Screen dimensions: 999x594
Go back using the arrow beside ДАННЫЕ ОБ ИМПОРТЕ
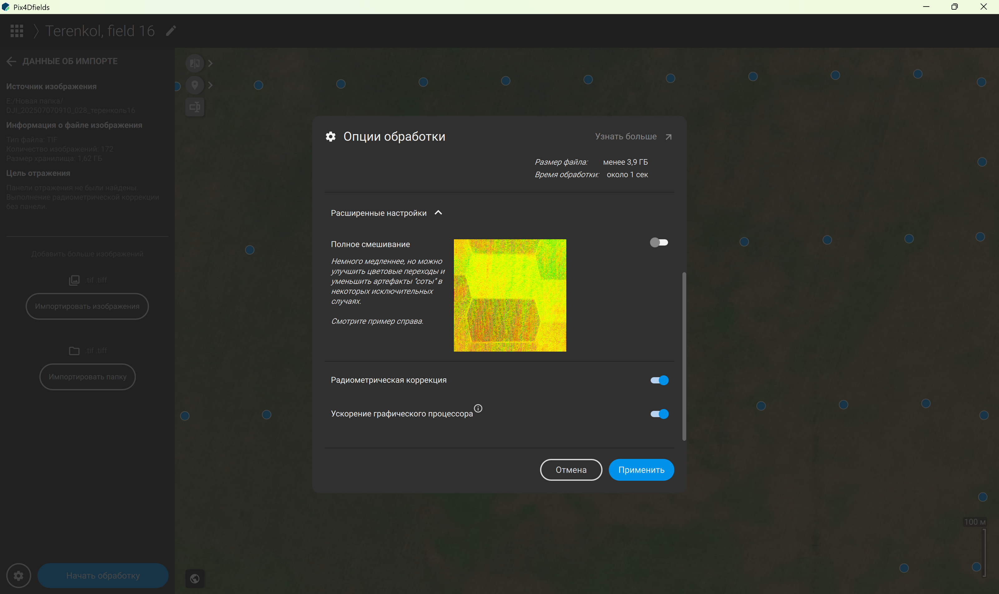point(11,61)
